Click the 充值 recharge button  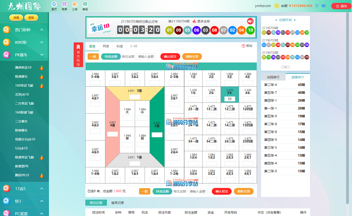point(16,18)
